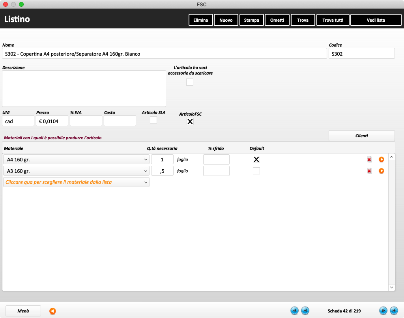Click into the Descrizione text area
This screenshot has width=404, height=318.
84,88
